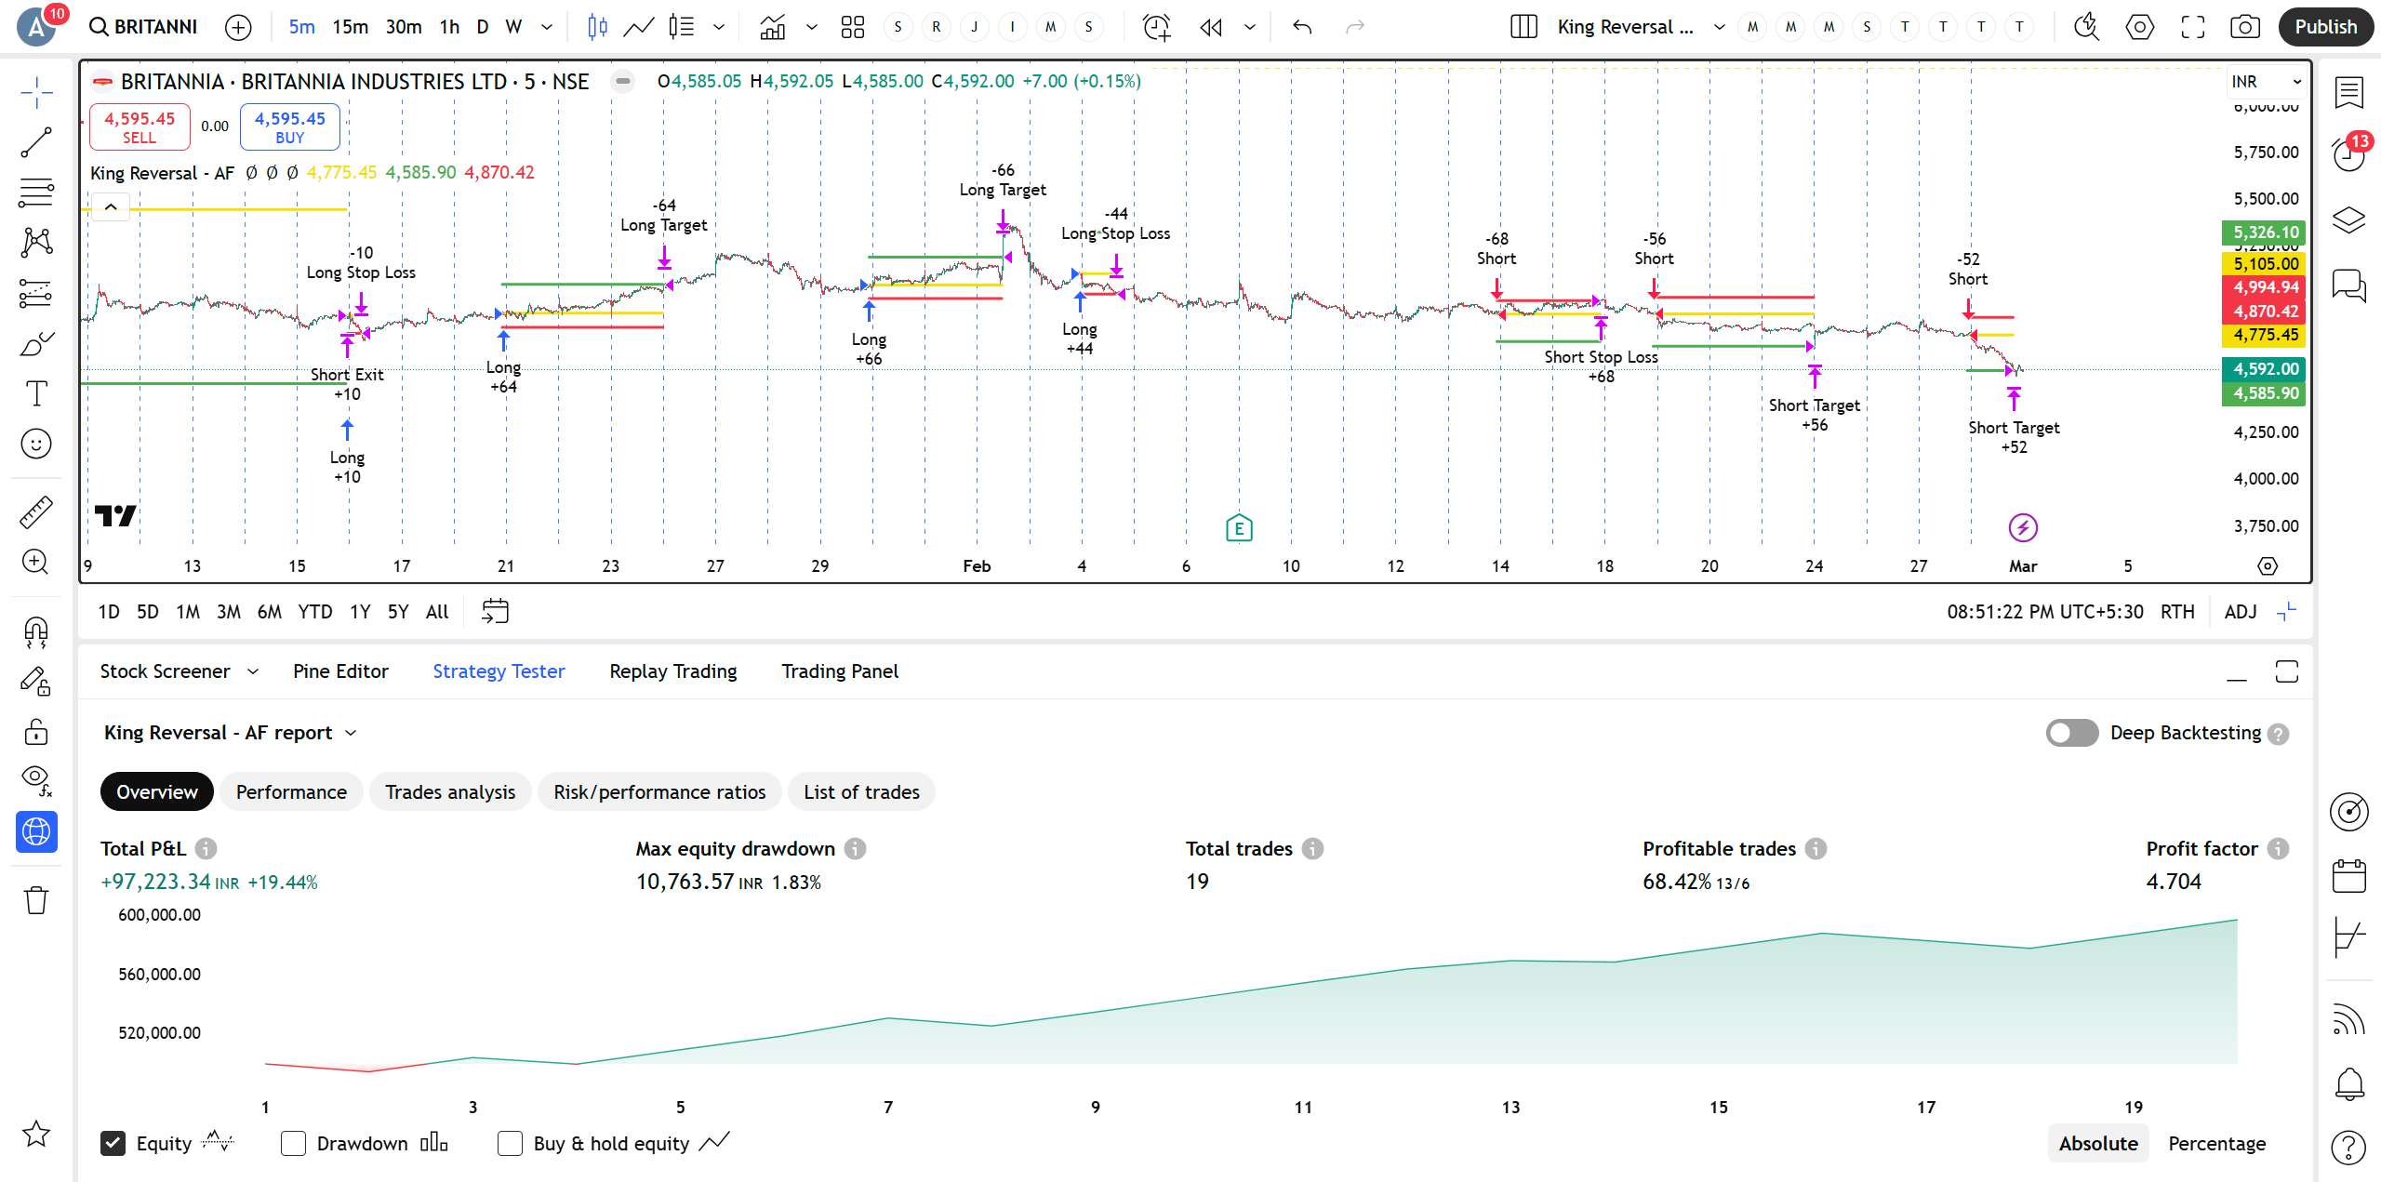Open the alerts panel with badge
Image resolution: width=2381 pixels, height=1182 pixels.
(x=2349, y=153)
